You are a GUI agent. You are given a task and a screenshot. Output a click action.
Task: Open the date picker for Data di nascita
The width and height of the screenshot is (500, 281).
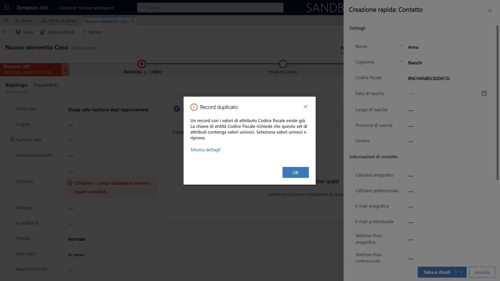(484, 93)
